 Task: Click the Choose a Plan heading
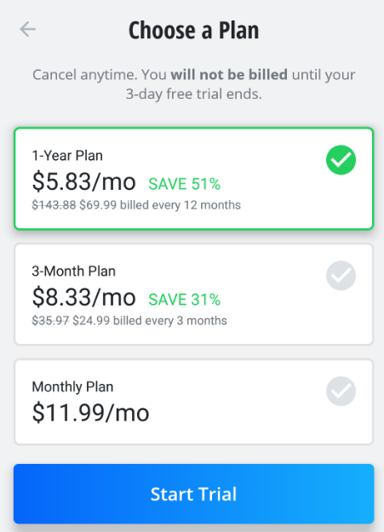[193, 30]
